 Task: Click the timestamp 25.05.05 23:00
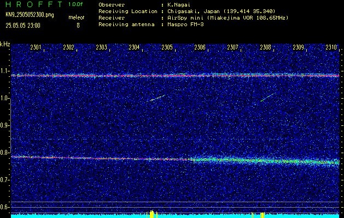point(23,26)
